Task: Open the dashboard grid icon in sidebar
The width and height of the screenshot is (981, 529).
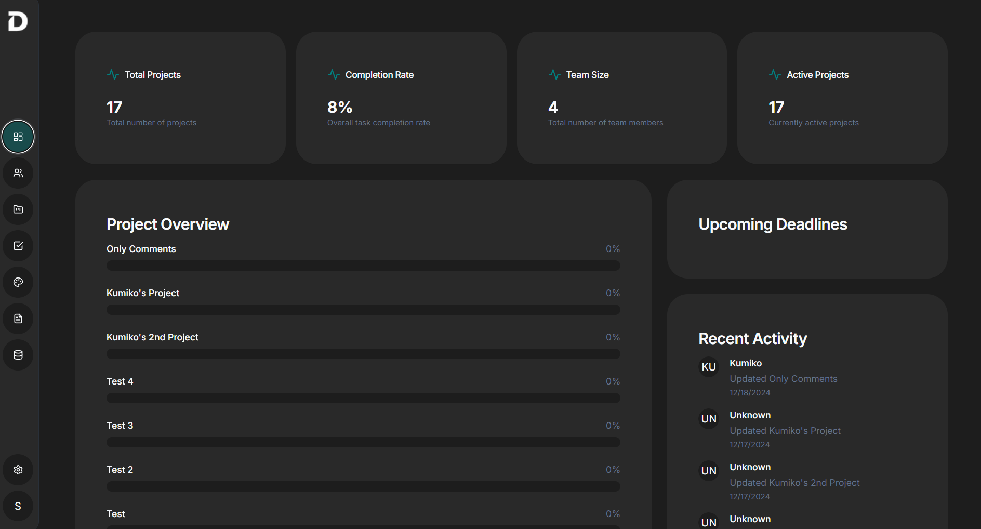Action: click(18, 137)
